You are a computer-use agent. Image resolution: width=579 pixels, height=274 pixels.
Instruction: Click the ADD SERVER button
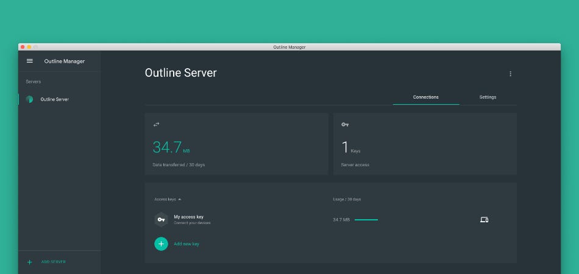54,262
